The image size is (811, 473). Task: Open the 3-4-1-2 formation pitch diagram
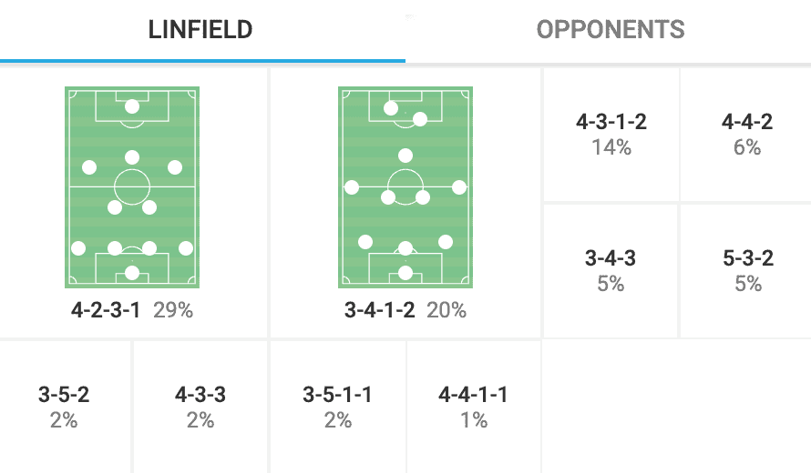405,187
